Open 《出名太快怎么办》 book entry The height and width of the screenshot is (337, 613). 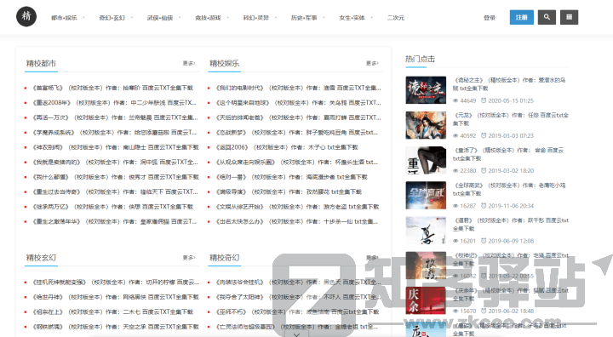pos(297,221)
